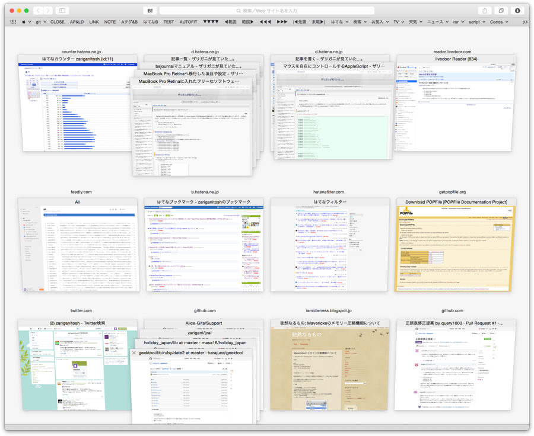The height and width of the screenshot is (436, 534).
Task: Expand the TV bookmarks folder
Action: (x=399, y=22)
